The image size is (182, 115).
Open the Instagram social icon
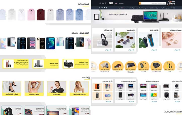(x=102, y=8)
